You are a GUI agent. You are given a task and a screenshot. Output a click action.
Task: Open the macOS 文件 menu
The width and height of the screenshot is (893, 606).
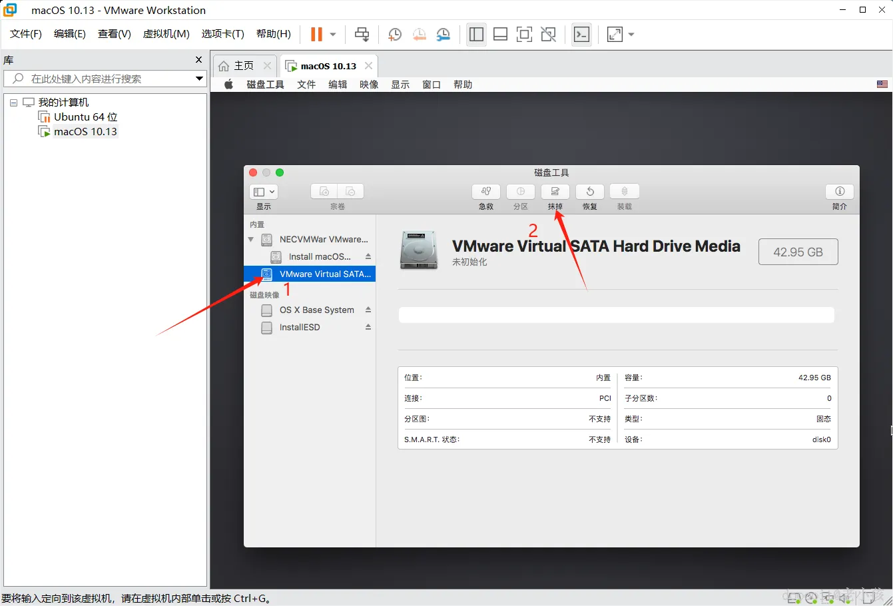click(306, 85)
